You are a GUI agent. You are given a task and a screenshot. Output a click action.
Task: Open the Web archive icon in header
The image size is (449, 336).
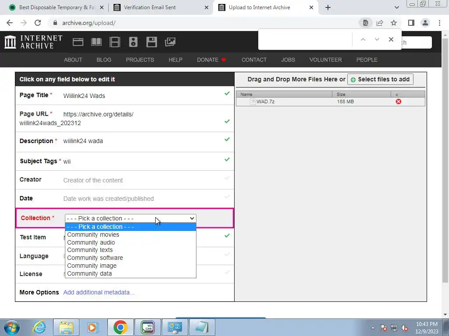(78, 42)
